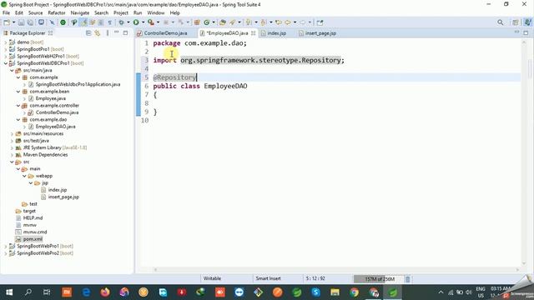Open Firefox from the taskbar
Image resolution: width=534 pixels, height=300 pixels.
point(105,292)
